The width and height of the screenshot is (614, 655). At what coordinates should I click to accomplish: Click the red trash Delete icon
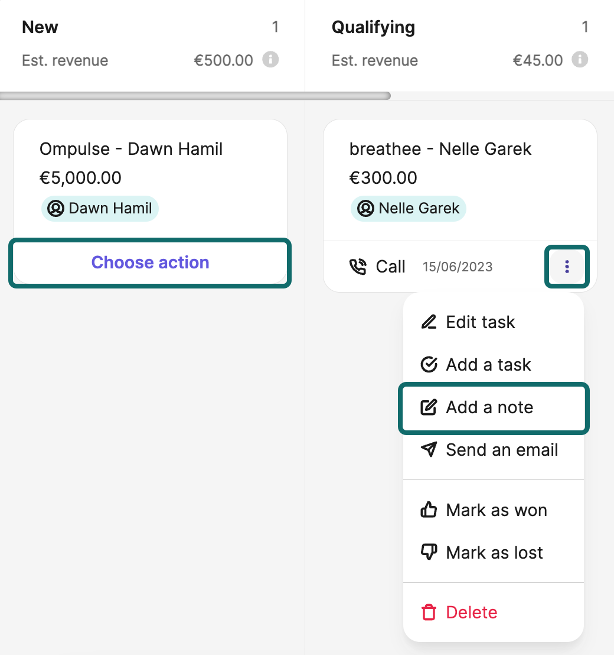[x=429, y=612]
